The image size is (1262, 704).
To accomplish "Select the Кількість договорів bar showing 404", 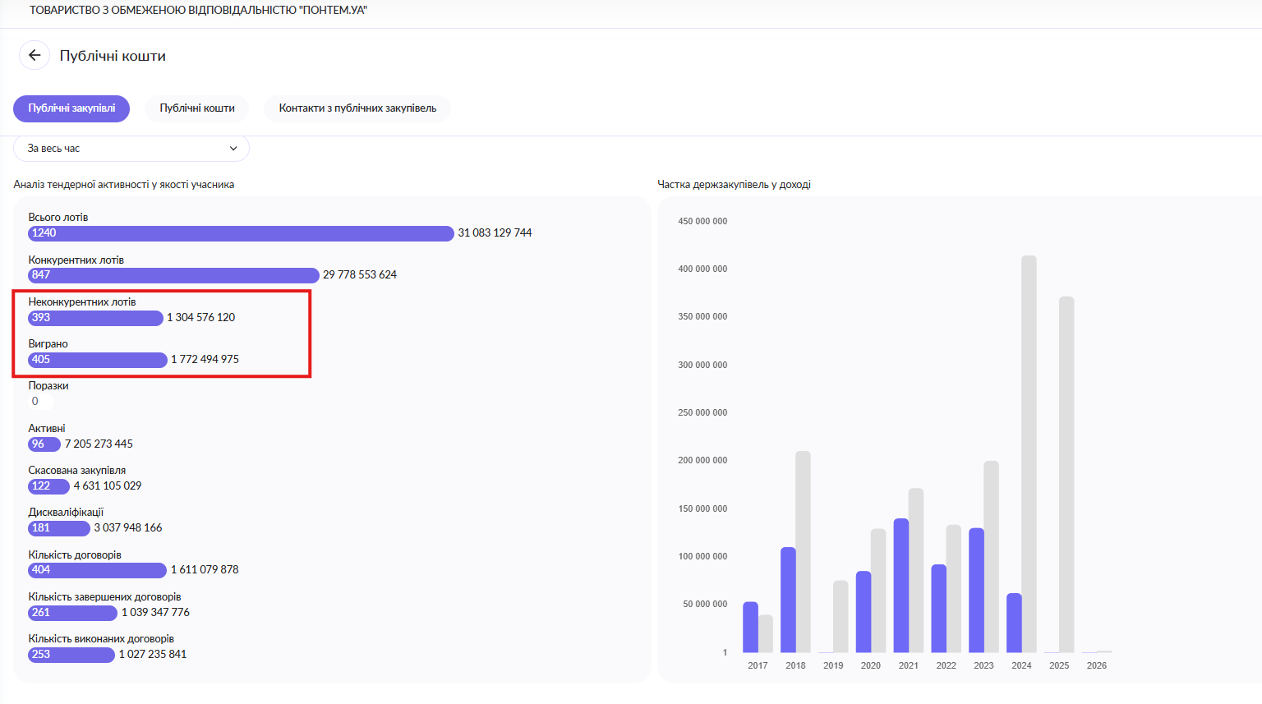I will 97,570.
